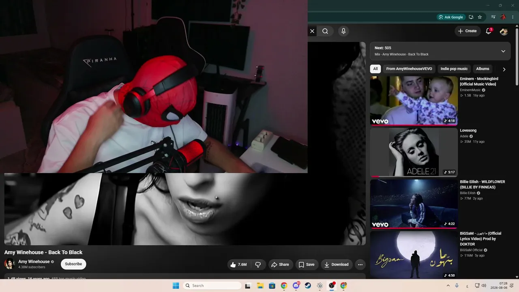Open the EminemMusic channel link
This screenshot has width=519, height=292.
[470, 90]
